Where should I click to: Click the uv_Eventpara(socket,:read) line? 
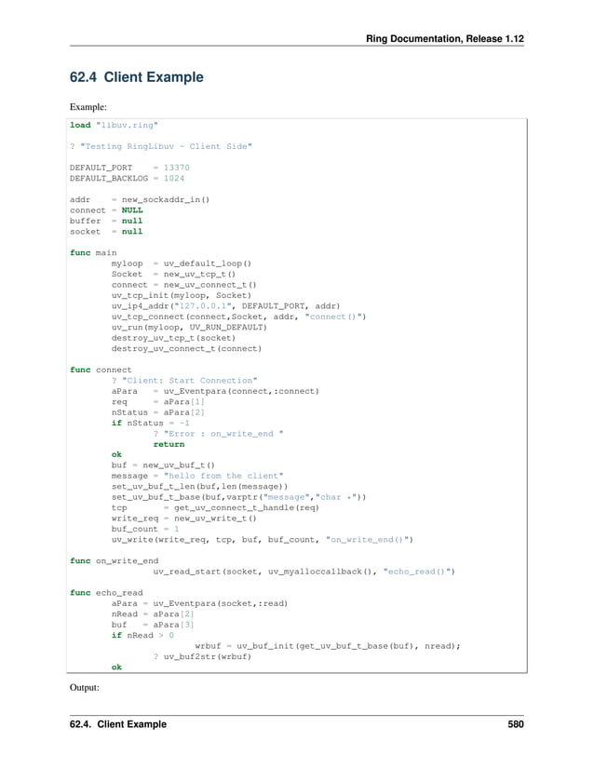point(199,603)
